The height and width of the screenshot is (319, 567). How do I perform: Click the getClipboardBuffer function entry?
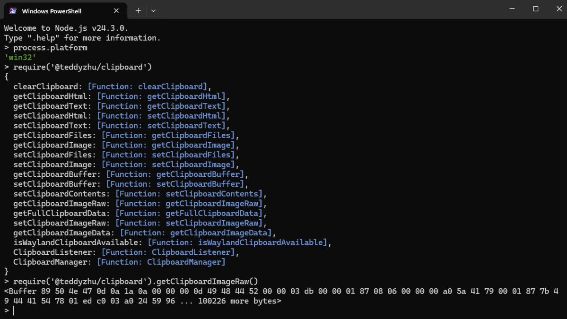point(131,174)
